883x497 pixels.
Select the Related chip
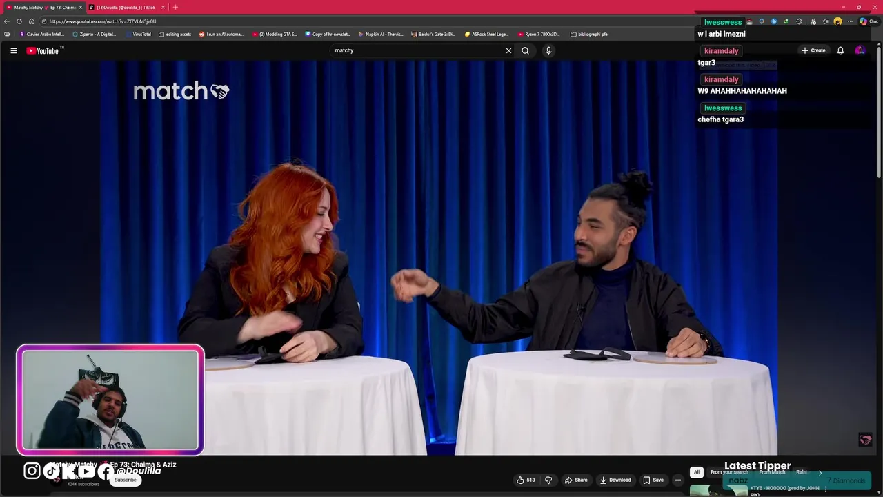802,472
